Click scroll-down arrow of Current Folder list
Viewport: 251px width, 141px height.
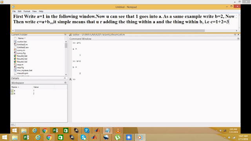coord(66,74)
